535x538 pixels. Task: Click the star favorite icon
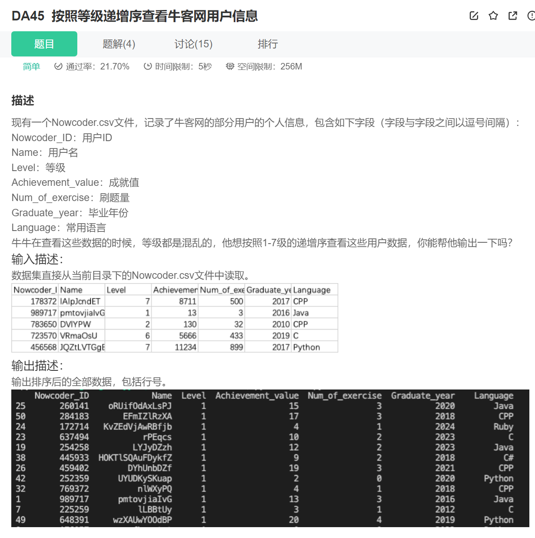pos(493,16)
